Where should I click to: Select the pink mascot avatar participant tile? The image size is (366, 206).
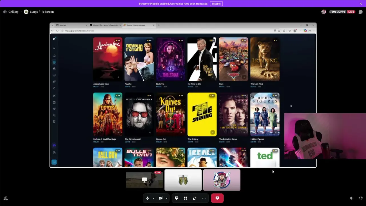pyautogui.click(x=222, y=180)
